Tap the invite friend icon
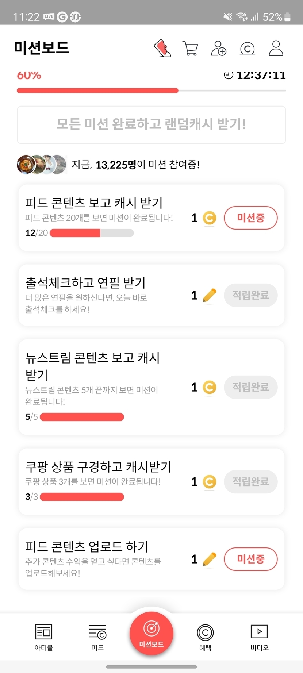This screenshot has height=673, width=303. point(219,48)
